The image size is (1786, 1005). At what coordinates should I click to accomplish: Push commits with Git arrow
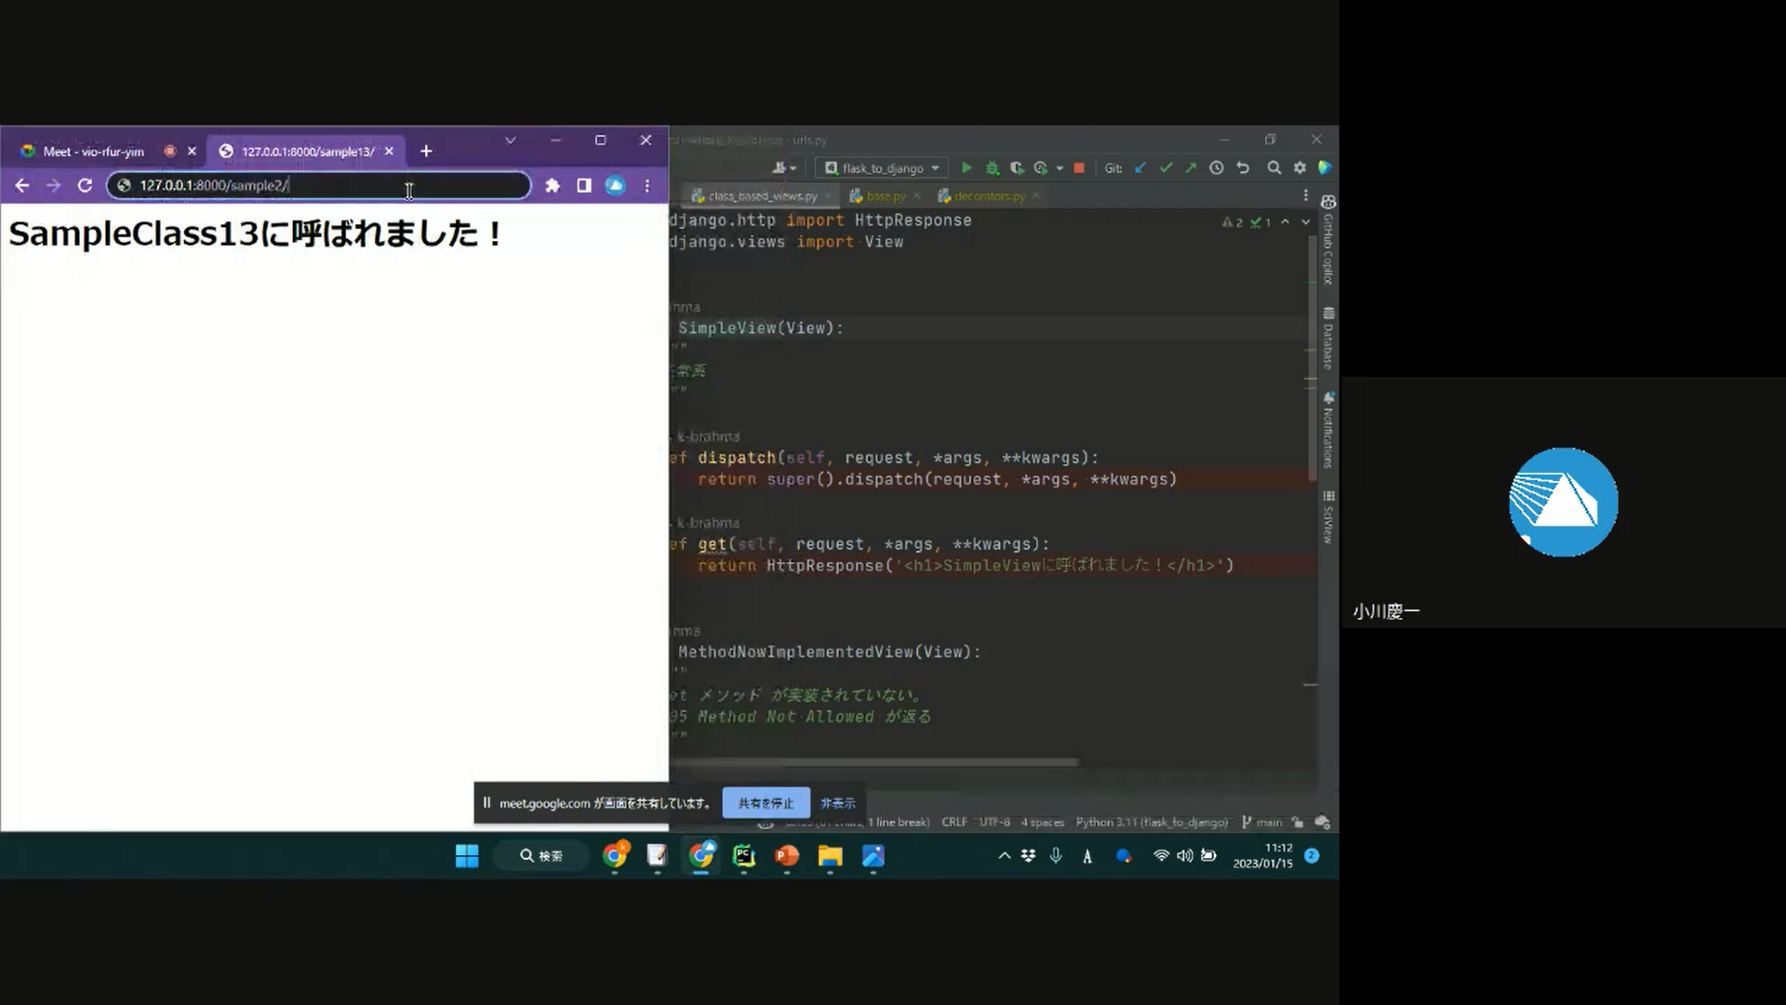coord(1191,168)
